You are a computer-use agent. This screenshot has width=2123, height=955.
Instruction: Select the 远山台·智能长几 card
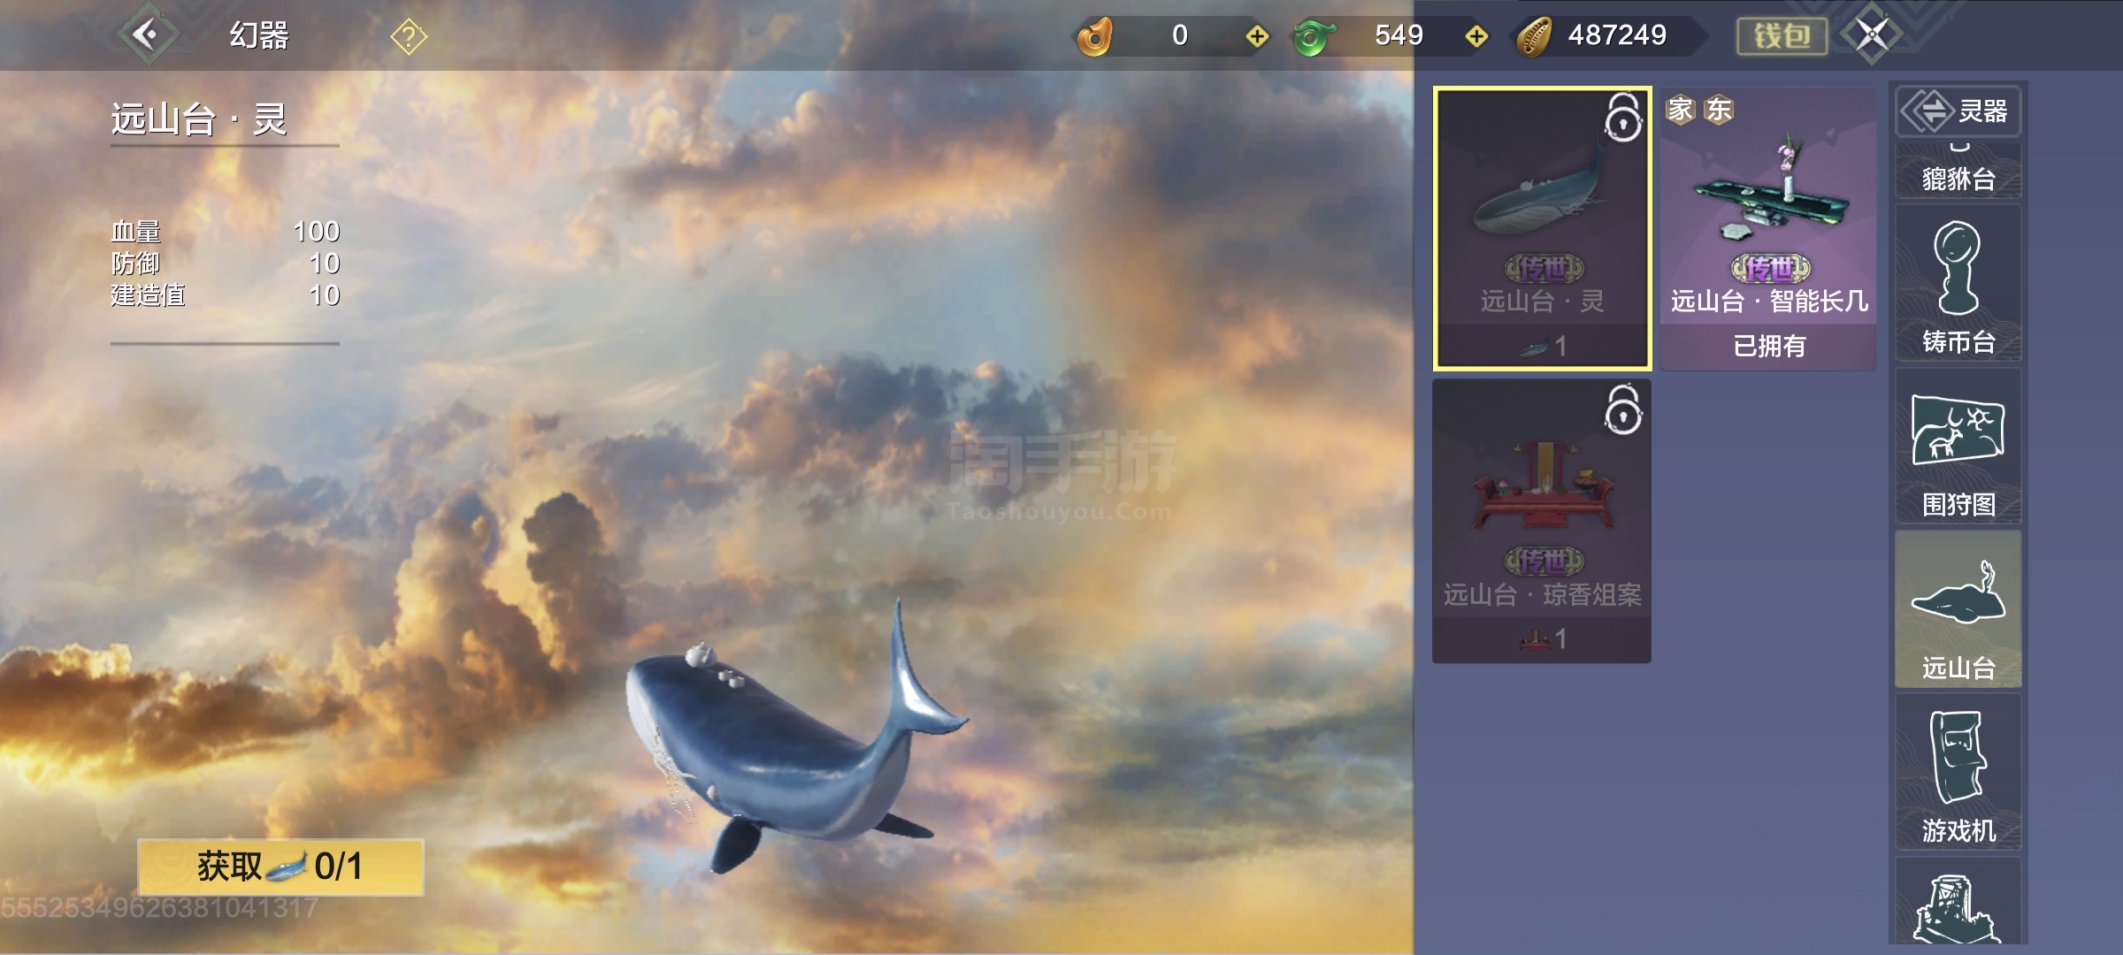[1768, 228]
